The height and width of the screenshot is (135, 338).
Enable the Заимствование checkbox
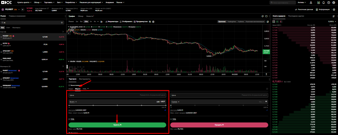click(x=70, y=85)
